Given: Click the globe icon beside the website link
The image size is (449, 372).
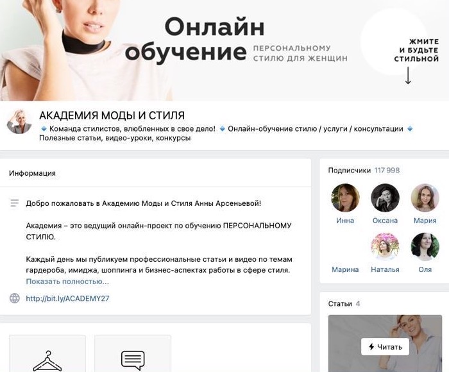Looking at the screenshot, I should point(15,298).
